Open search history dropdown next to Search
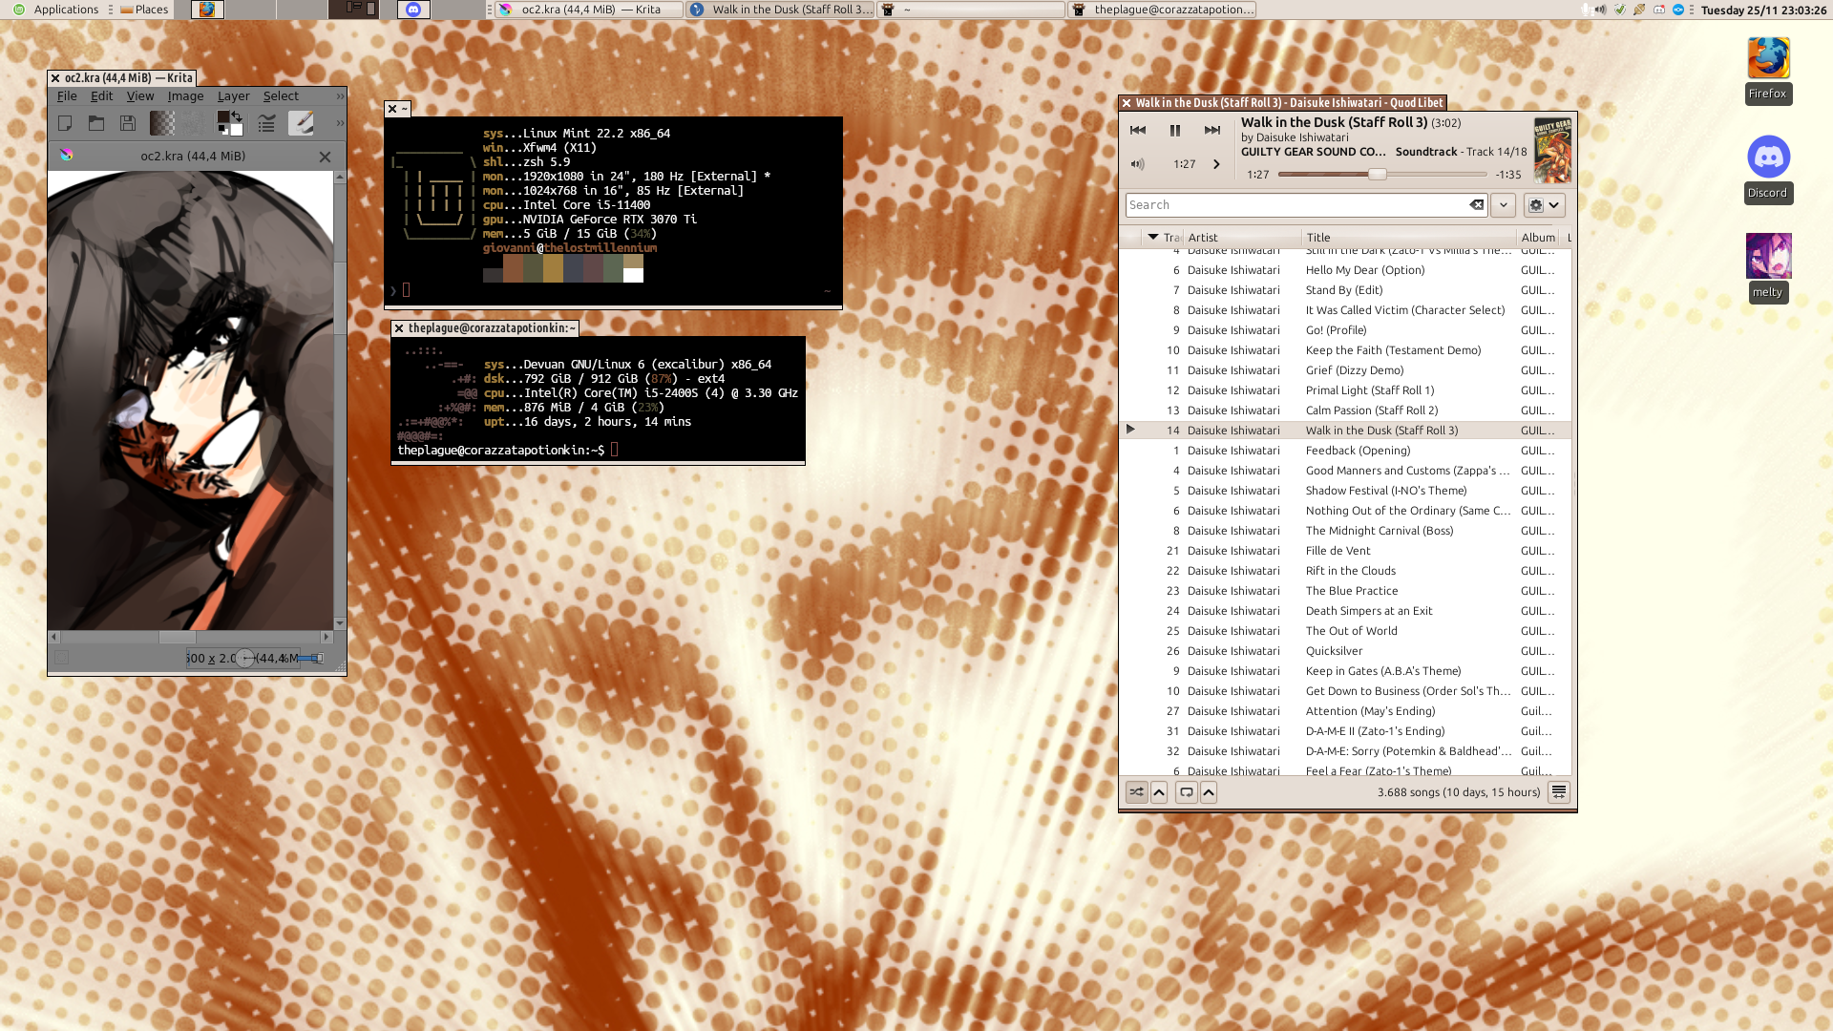This screenshot has height=1031, width=1833. [1503, 205]
